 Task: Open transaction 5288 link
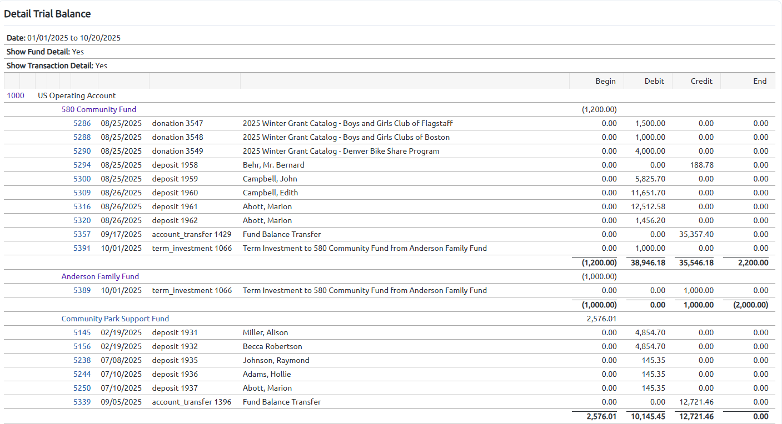coord(82,137)
